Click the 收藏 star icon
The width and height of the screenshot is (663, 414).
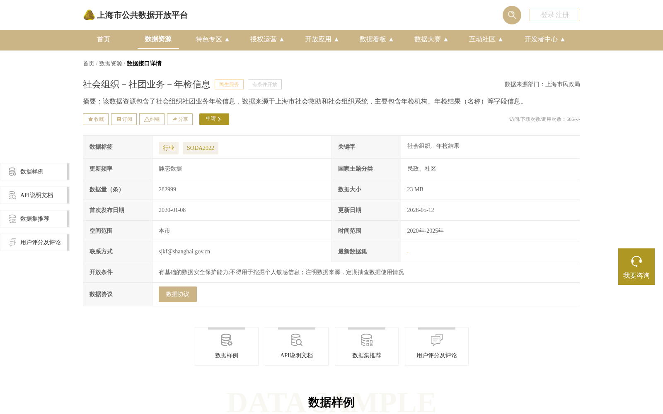90,119
